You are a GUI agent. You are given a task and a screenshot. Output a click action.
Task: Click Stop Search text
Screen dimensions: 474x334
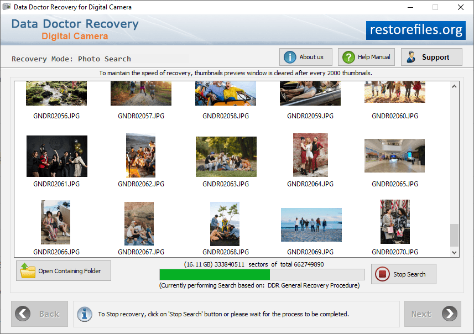pos(409,274)
